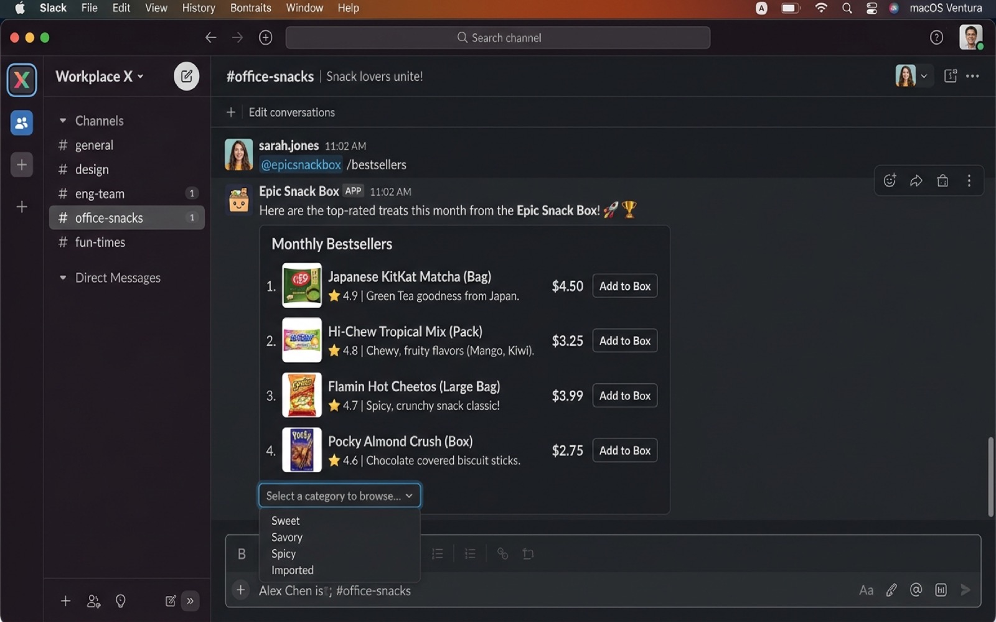This screenshot has height=622, width=996.
Task: Add Flamin Hot Cheetos to box
Action: pyautogui.click(x=625, y=396)
